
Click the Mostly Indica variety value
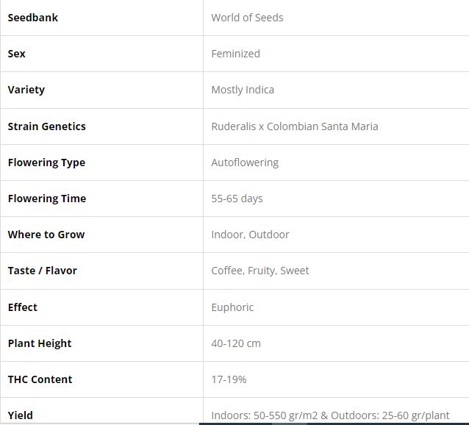pos(243,90)
